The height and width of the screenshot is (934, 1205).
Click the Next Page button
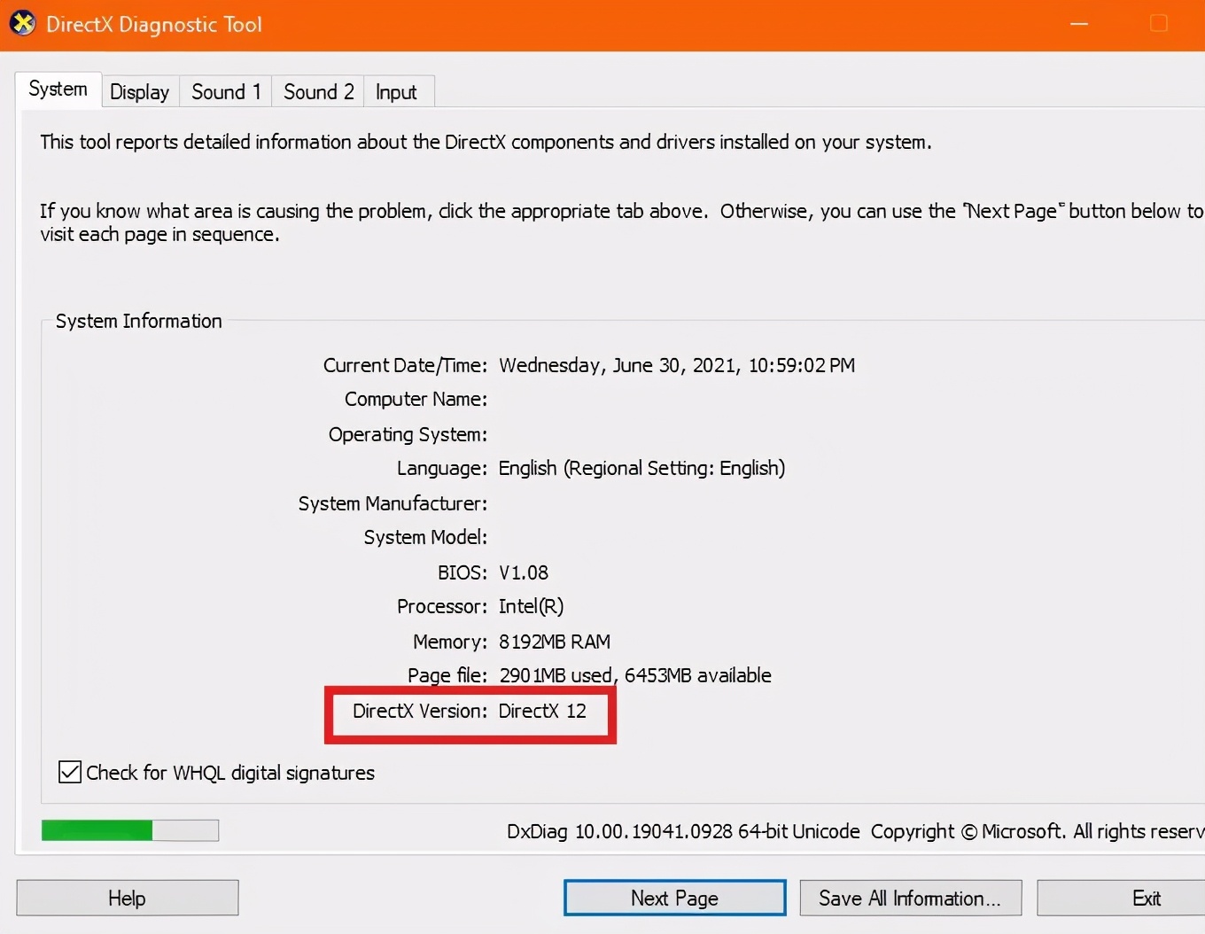click(x=674, y=898)
